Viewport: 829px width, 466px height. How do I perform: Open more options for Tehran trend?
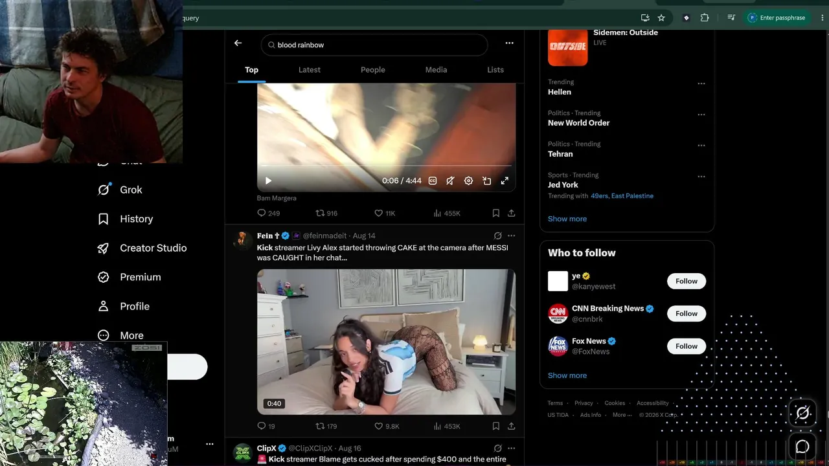pyautogui.click(x=701, y=146)
